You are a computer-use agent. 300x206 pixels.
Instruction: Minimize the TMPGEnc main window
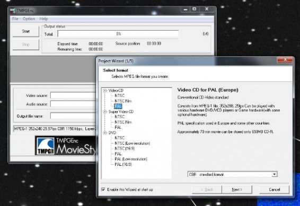(186, 9)
